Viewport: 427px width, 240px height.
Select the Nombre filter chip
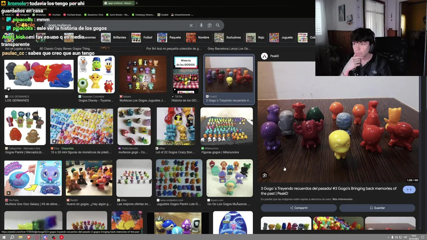click(x=198, y=37)
